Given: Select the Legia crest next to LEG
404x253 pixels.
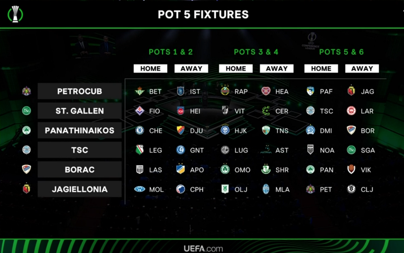Looking at the screenshot, I should coord(140,150).
